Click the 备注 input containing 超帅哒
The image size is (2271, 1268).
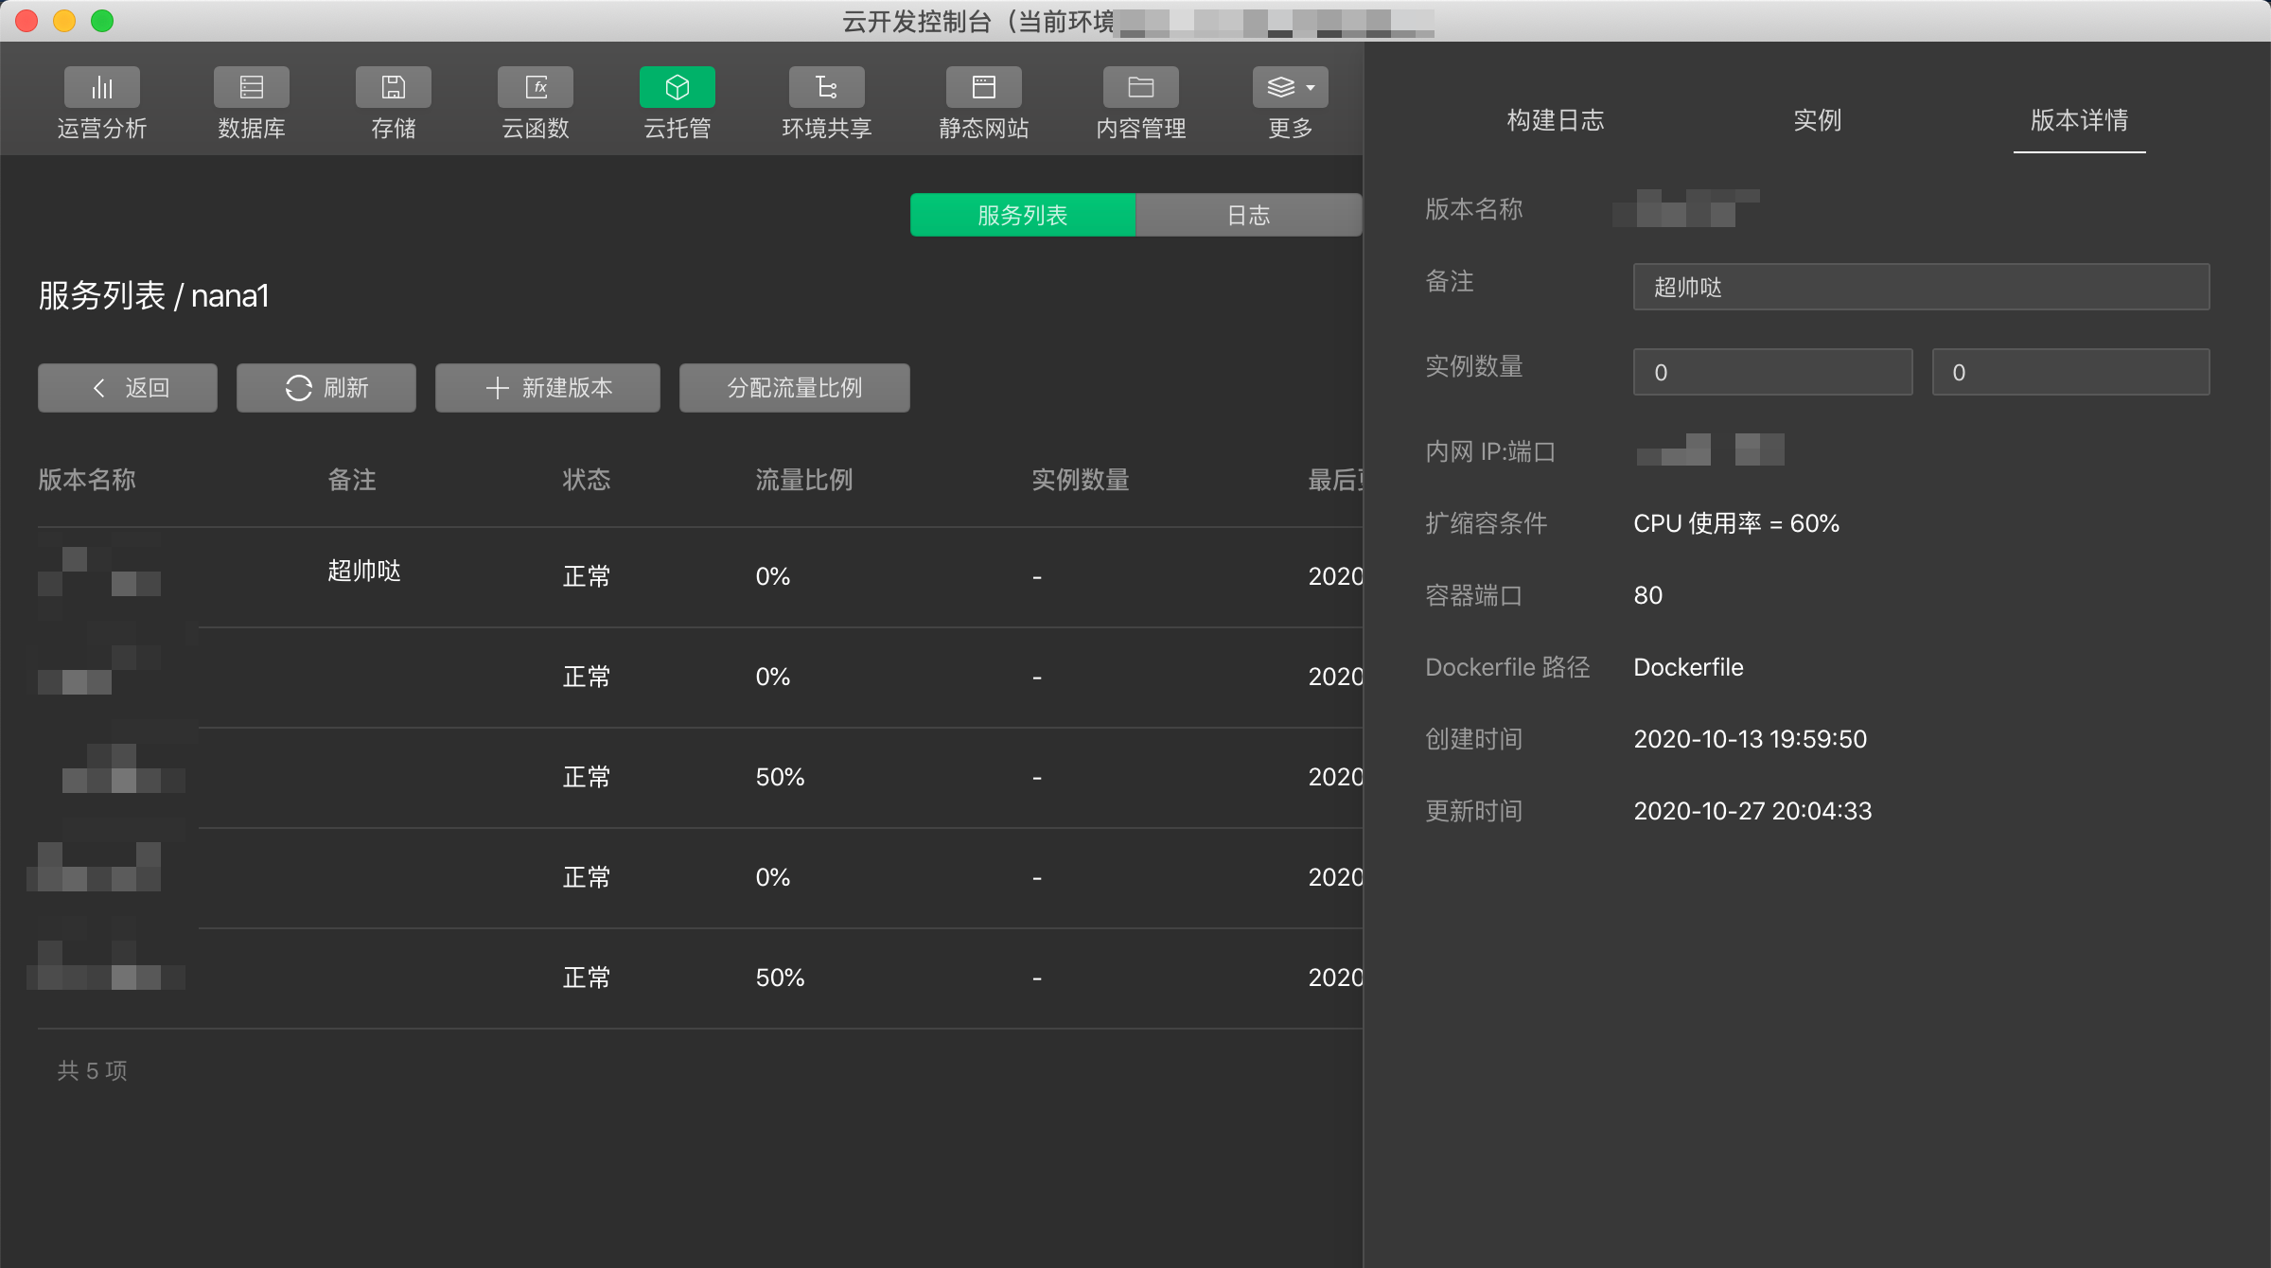tap(1921, 287)
